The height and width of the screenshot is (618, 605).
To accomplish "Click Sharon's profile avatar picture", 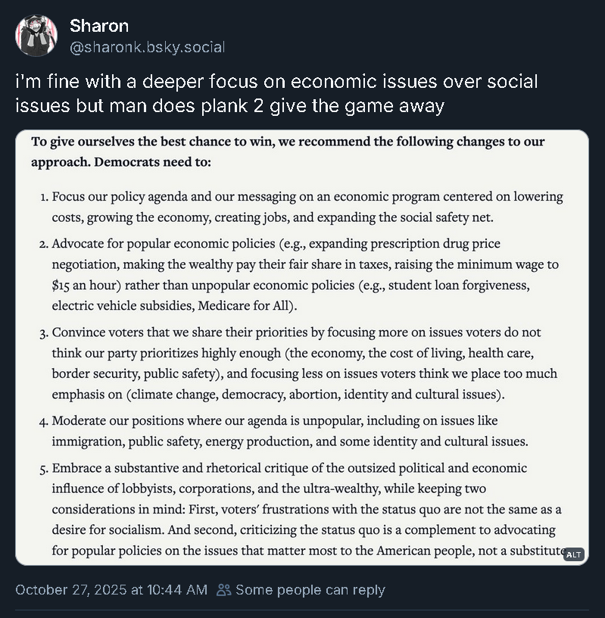I will pos(36,36).
